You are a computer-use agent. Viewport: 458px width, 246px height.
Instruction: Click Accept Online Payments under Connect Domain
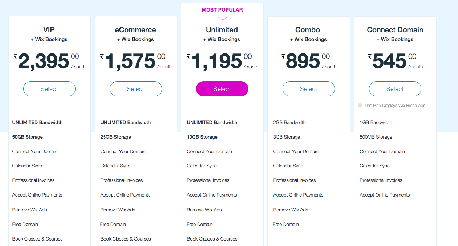[x=385, y=195]
